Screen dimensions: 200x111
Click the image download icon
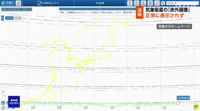click(x=143, y=3)
